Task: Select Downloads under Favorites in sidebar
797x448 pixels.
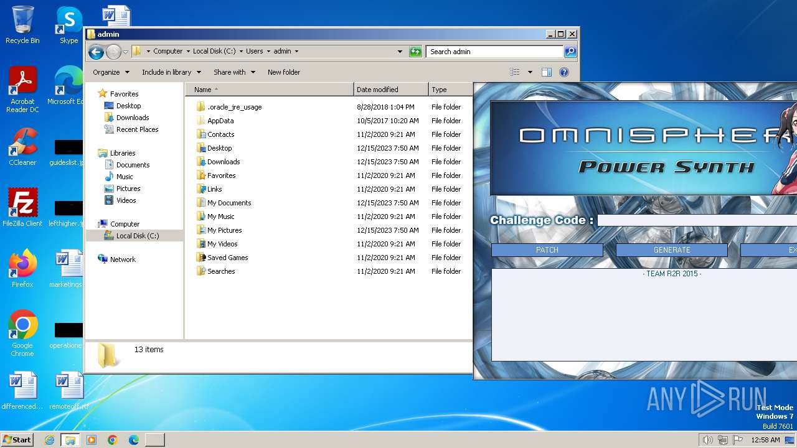Action: click(x=133, y=118)
